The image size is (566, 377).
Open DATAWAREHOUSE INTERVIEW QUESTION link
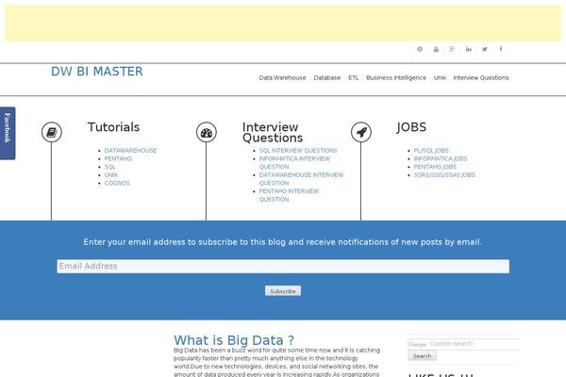point(301,179)
